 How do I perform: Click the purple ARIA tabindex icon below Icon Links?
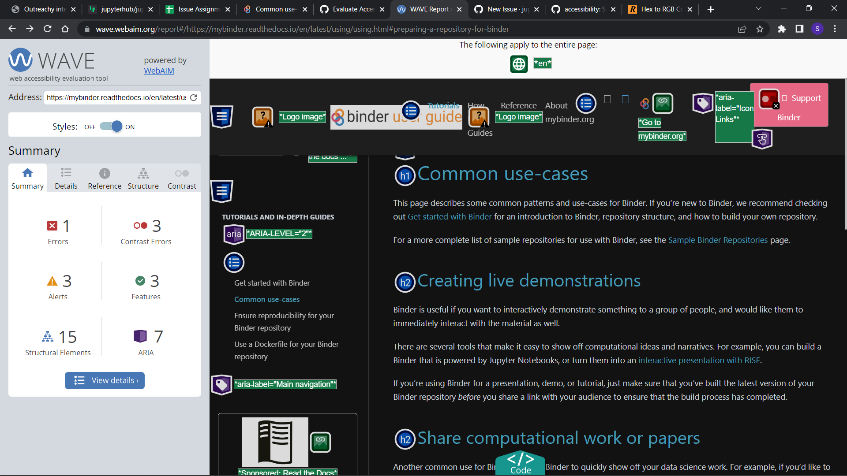point(762,139)
